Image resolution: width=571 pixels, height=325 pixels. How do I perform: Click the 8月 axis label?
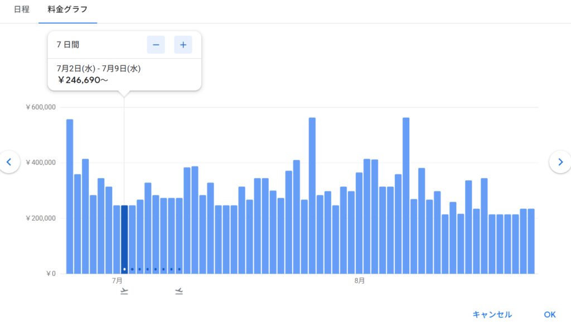point(360,280)
